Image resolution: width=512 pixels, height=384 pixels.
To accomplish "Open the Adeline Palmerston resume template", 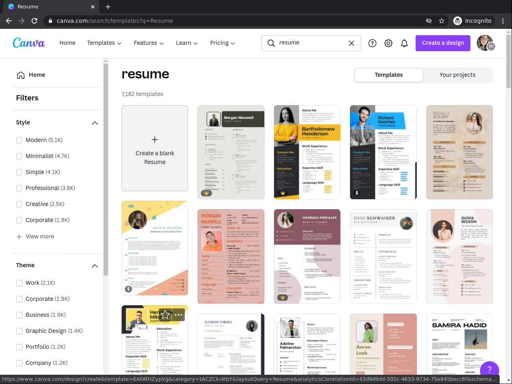I will coord(307,345).
